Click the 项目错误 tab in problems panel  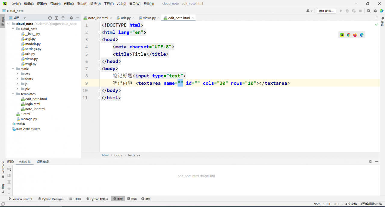coord(43,162)
